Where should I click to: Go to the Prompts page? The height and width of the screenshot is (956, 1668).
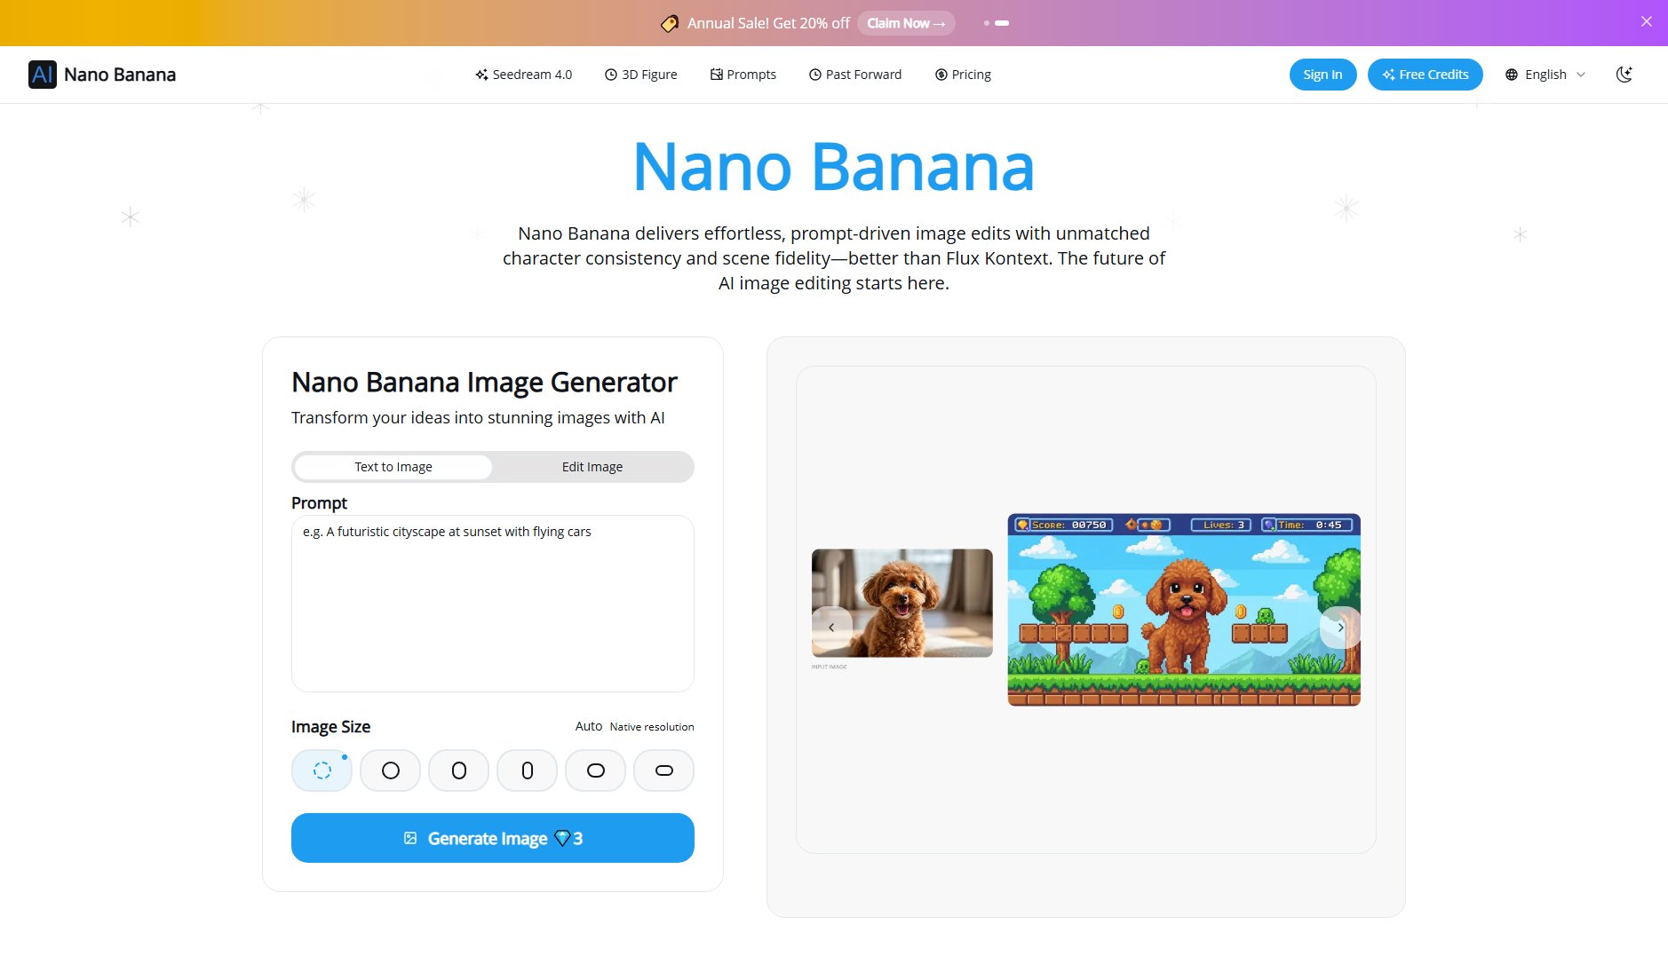[x=743, y=75]
